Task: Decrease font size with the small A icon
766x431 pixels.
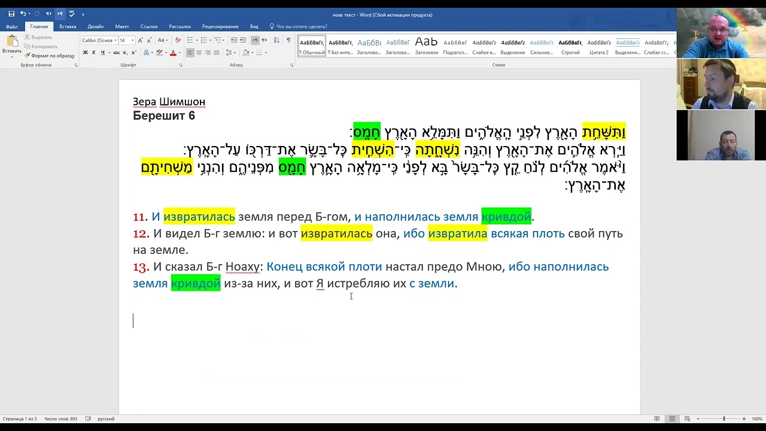Action: point(149,40)
